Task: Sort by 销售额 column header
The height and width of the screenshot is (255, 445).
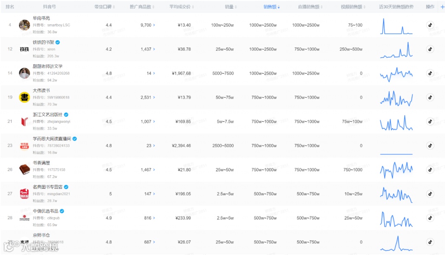Action: click(x=271, y=7)
